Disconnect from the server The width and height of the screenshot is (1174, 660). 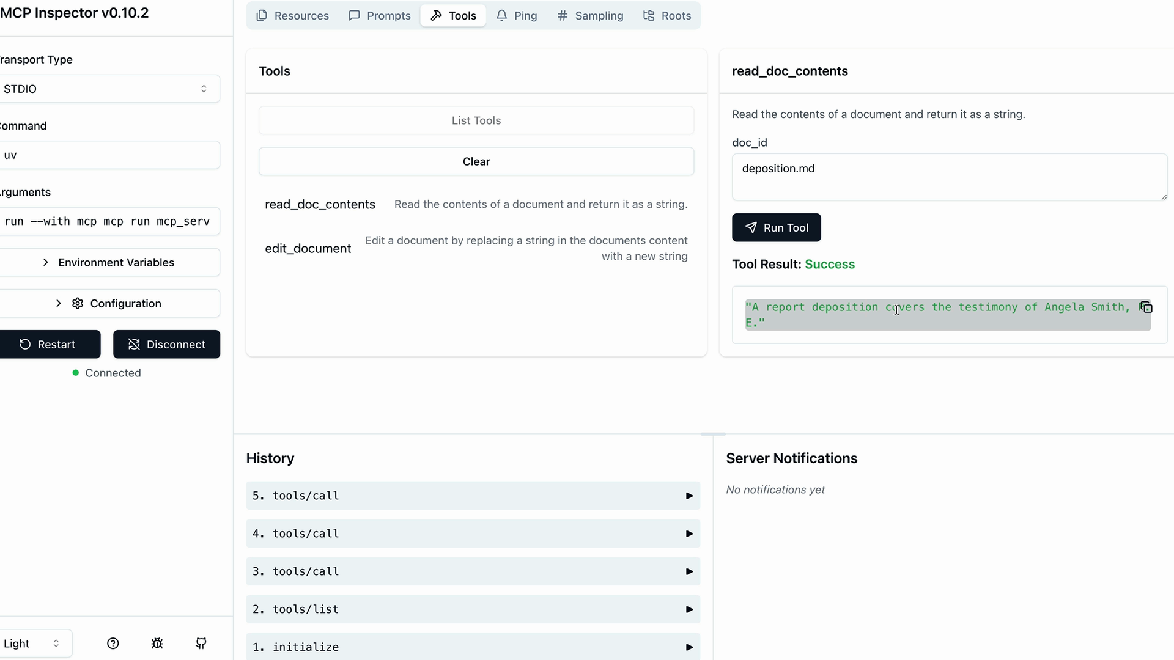click(x=166, y=344)
